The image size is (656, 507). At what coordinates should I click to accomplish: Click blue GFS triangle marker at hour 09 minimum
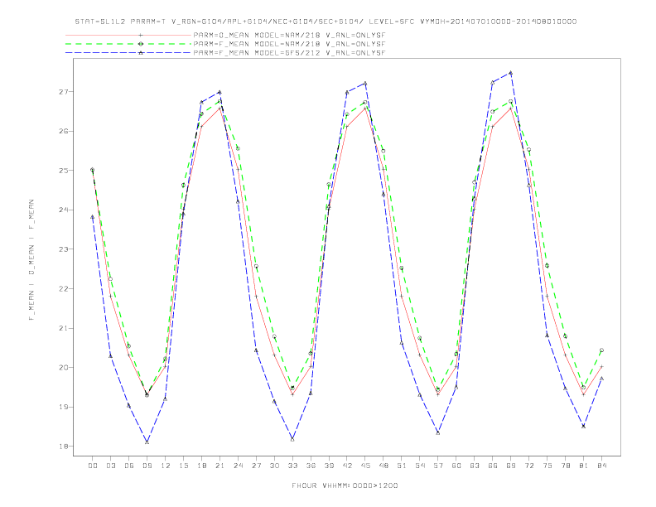147,442
